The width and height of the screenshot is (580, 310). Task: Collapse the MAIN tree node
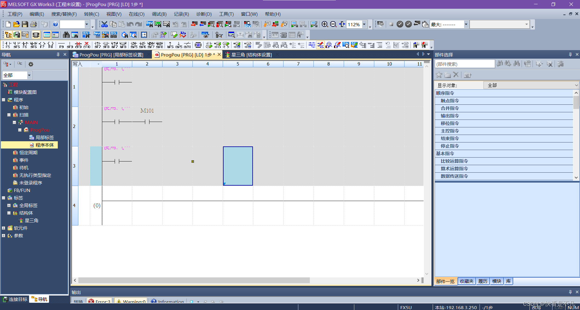pyautogui.click(x=14, y=122)
